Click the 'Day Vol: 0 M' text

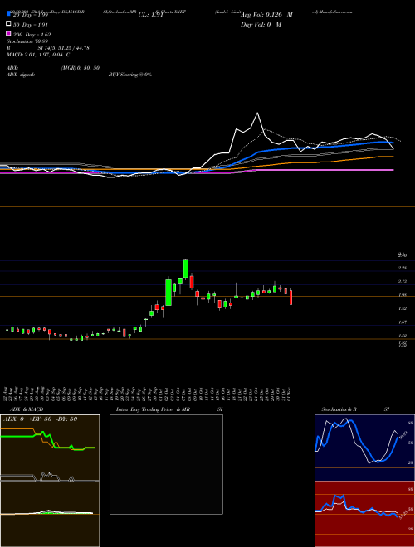pyautogui.click(x=261, y=25)
